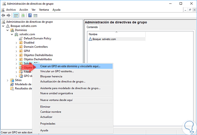
Task: Expand the GPM node
Action: [x=16, y=51]
